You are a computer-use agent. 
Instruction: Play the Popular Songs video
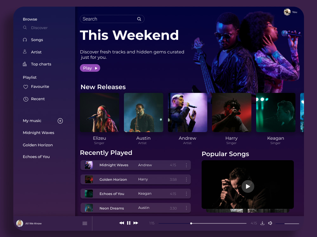click(248, 186)
